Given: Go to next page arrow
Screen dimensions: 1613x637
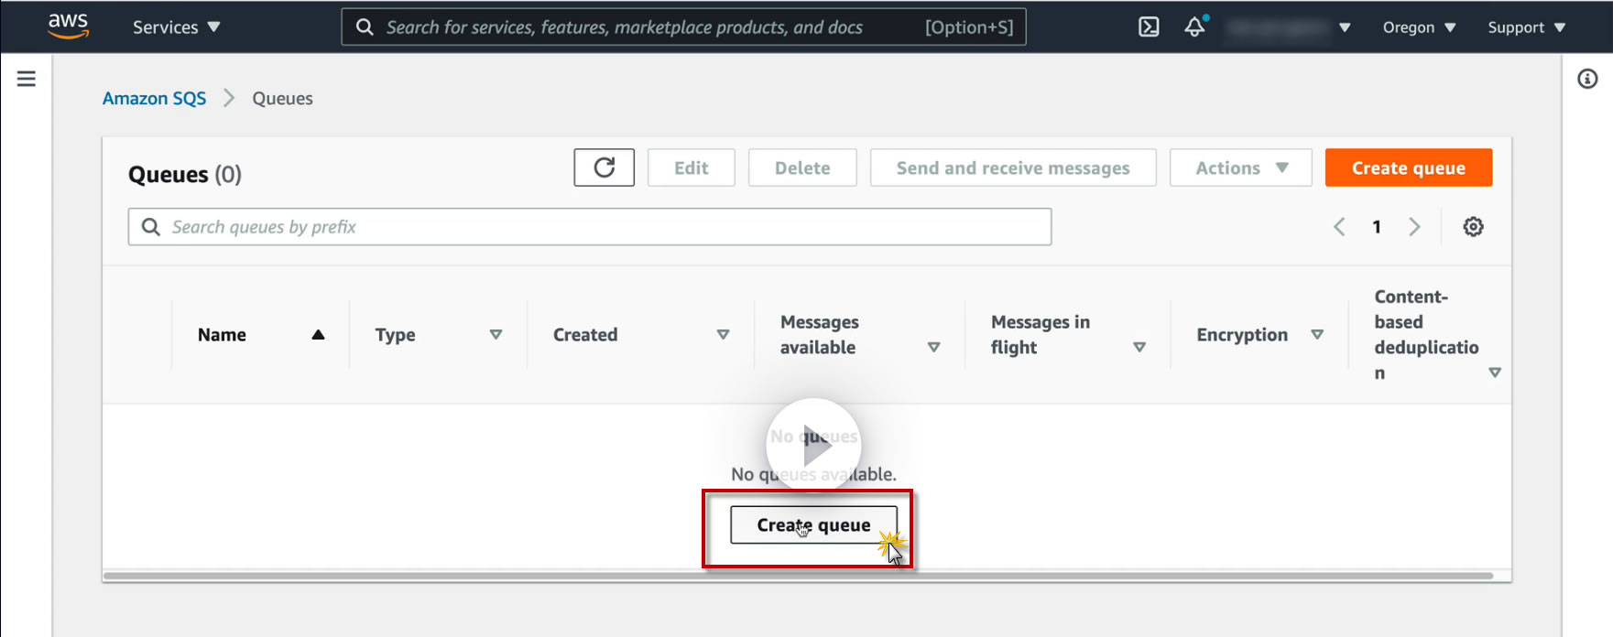Looking at the screenshot, I should coord(1414,227).
